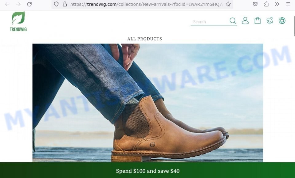Click the page vertical scrollbar
Screen dimensions: 295x178
point(294,26)
